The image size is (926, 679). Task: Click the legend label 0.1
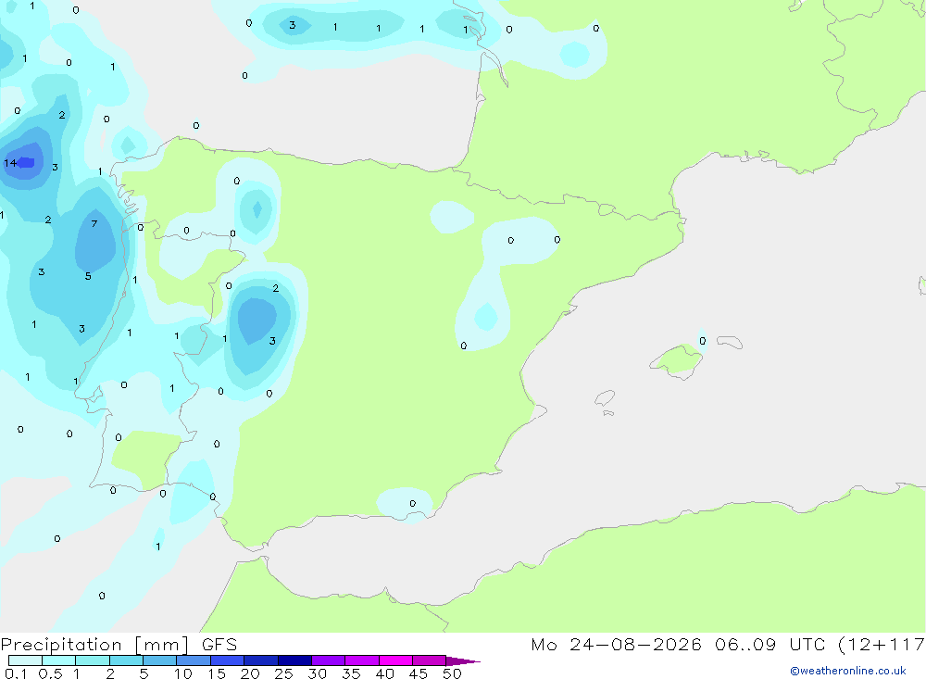click(16, 673)
